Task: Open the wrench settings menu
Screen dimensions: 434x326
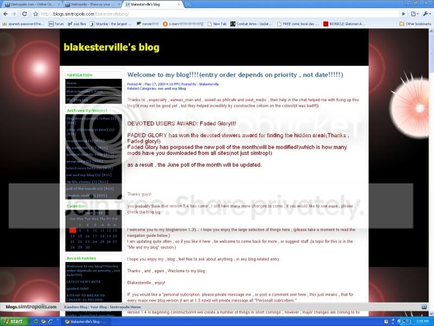Action: (426, 14)
